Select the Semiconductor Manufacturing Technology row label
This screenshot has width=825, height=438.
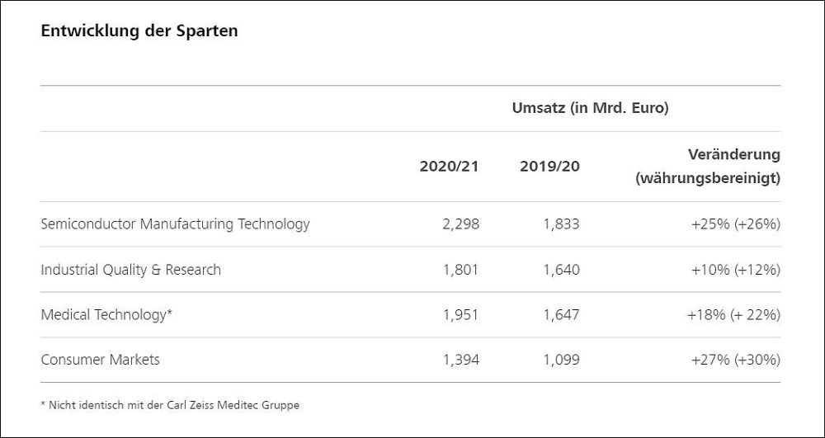(x=175, y=224)
